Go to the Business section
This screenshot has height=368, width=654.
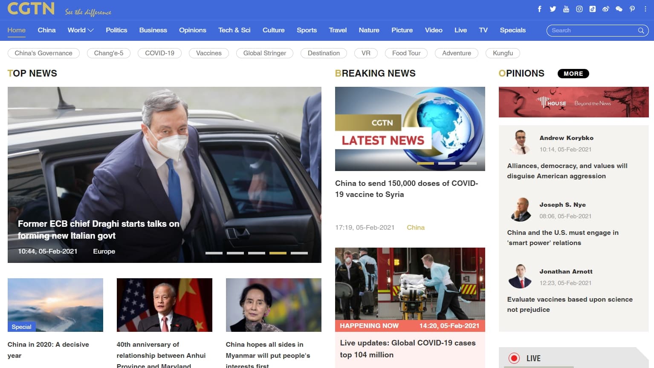(x=153, y=30)
